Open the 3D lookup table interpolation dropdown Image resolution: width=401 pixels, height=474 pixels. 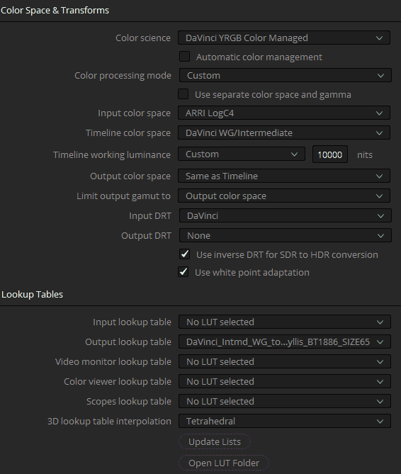pos(284,421)
